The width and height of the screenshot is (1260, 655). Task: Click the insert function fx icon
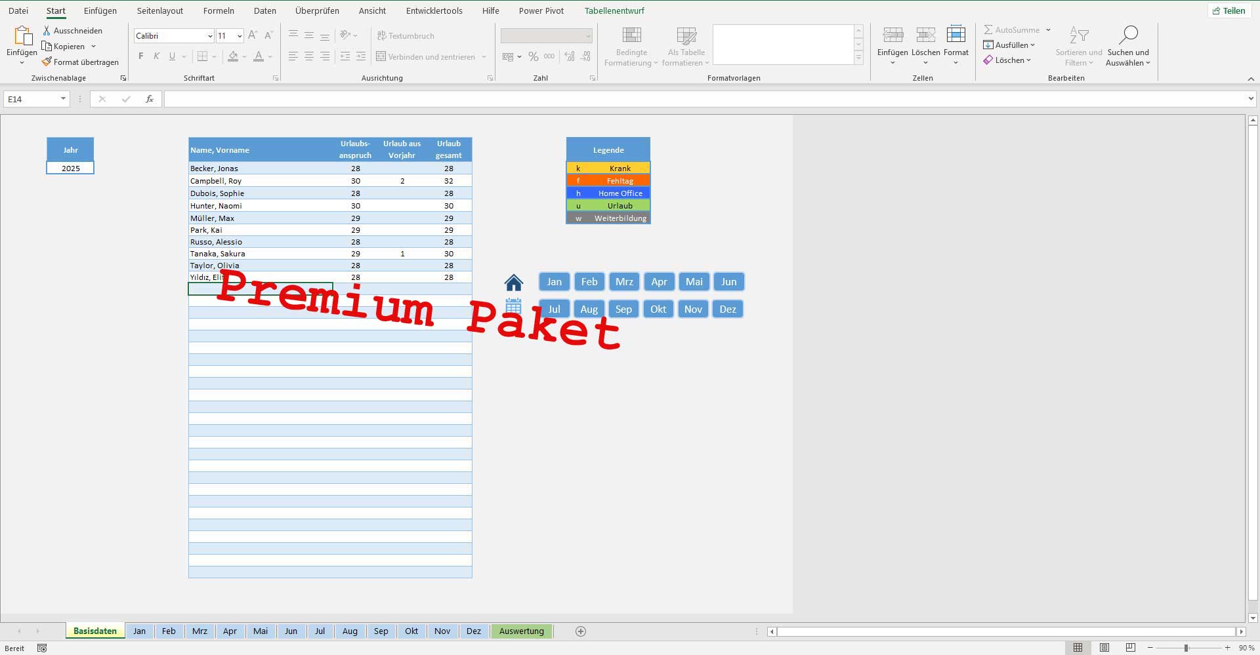[150, 99]
